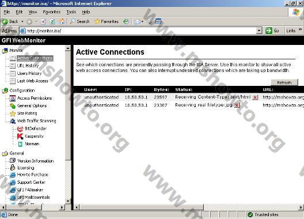Click the General Options gears icon

[13, 106]
